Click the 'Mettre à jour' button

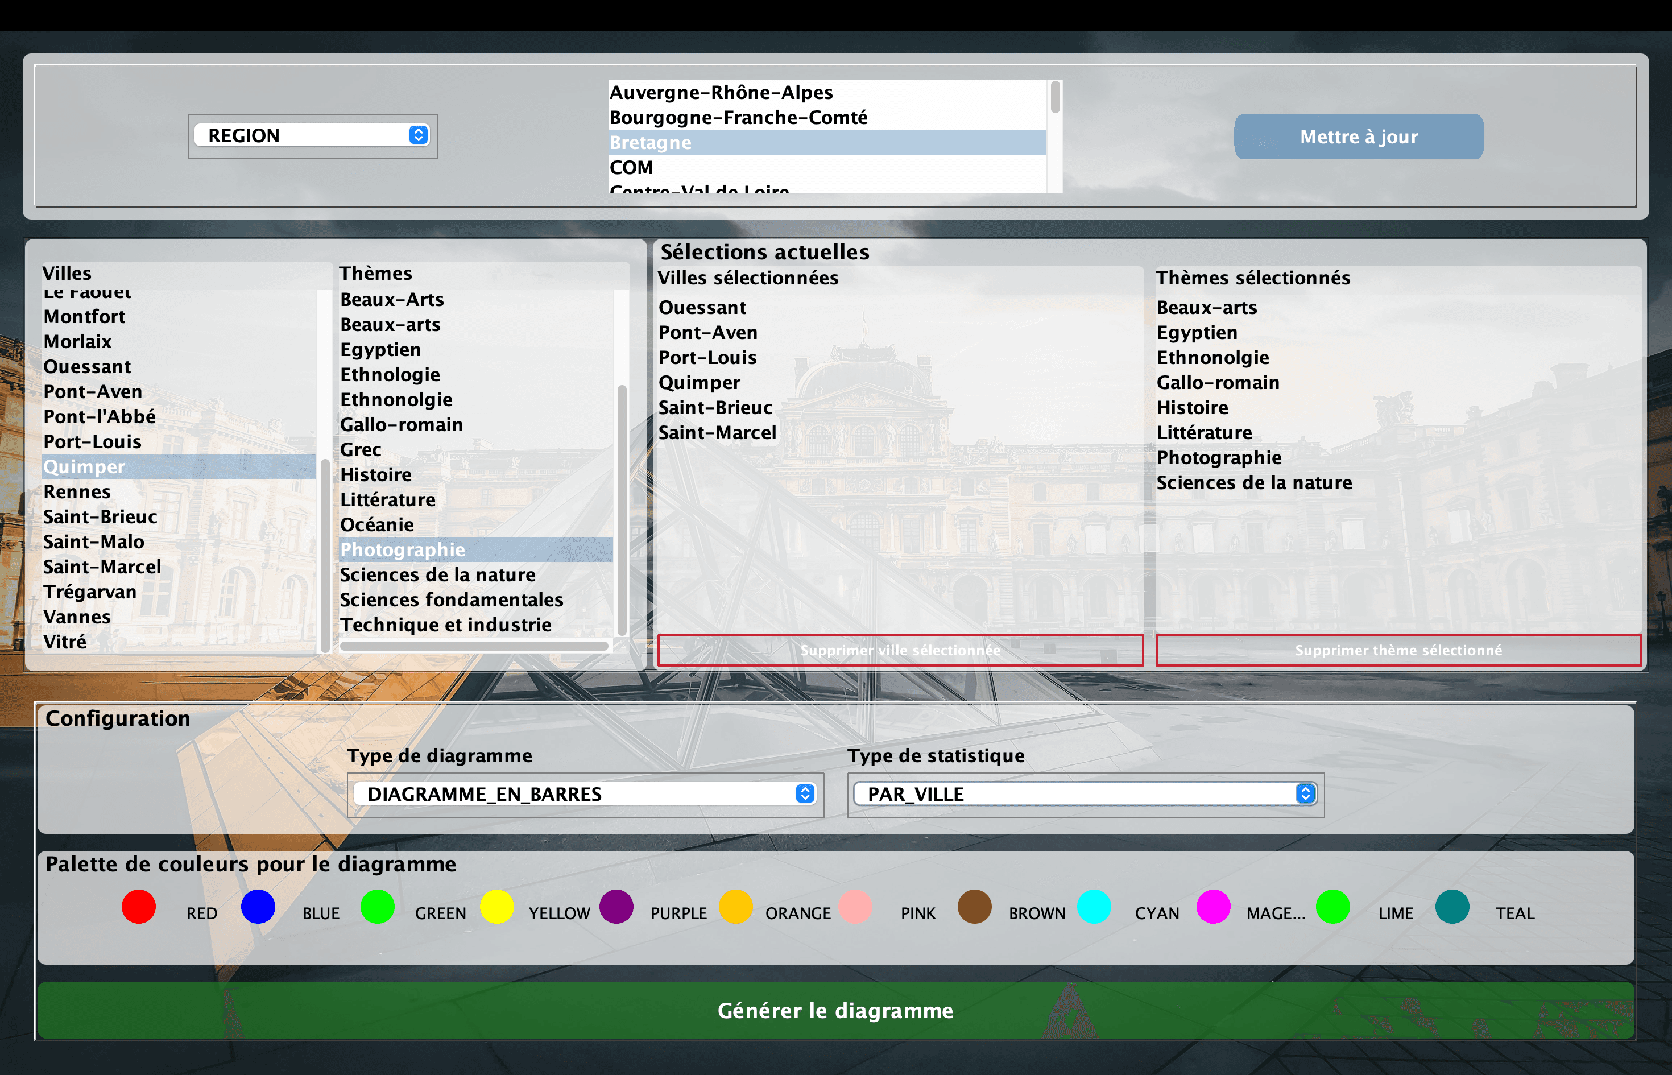1358,137
